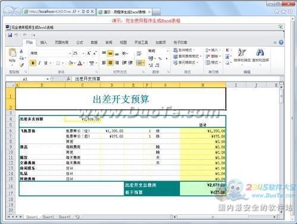This screenshot has height=224, width=297.
Task: Open the Developer Tools ribbon tab
Action: [x=141, y=42]
